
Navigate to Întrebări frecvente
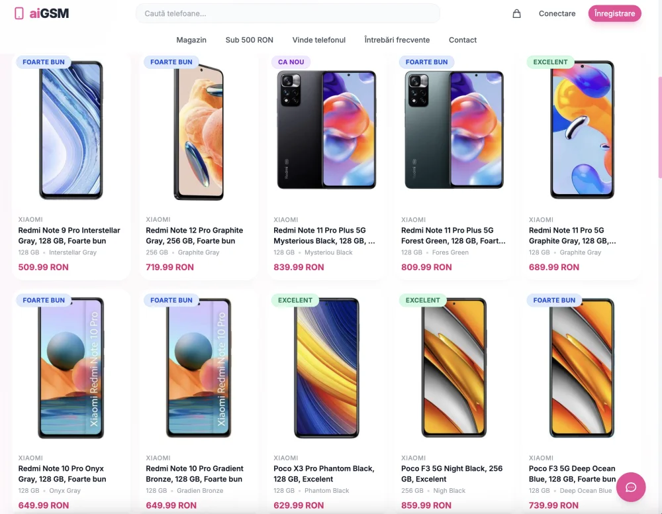click(x=397, y=40)
